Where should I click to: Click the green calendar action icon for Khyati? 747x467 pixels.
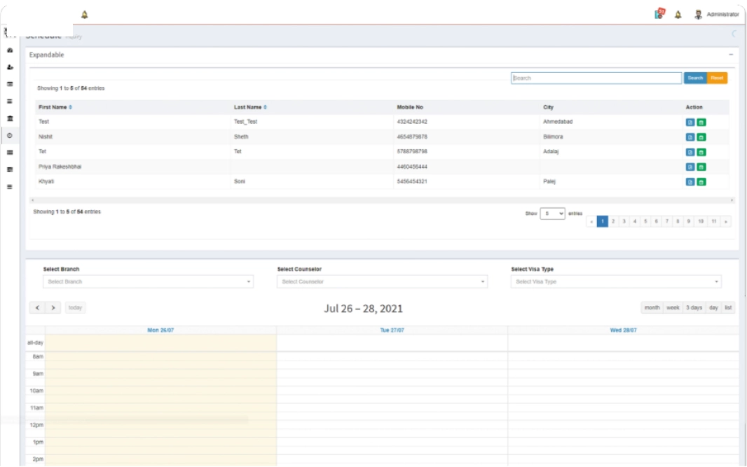coord(701,182)
